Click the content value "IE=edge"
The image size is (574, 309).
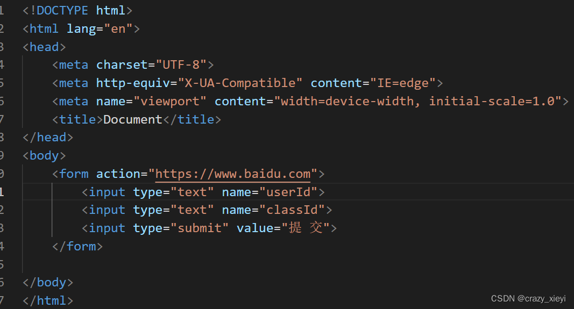(403, 83)
